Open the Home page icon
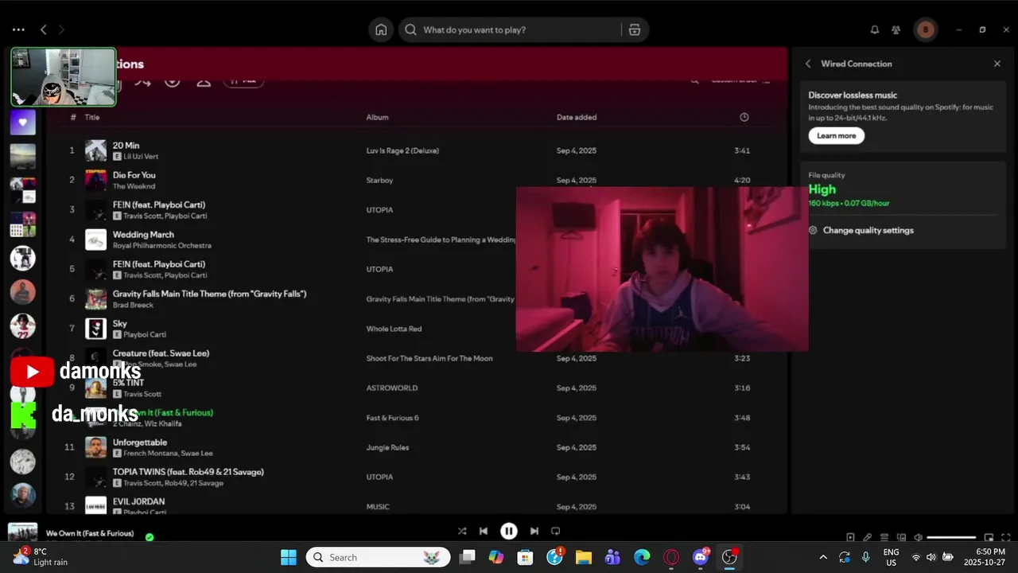This screenshot has height=573, width=1018. pos(381,29)
